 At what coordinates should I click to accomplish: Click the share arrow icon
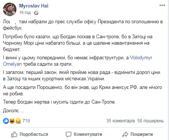pyautogui.click(x=125, y=134)
